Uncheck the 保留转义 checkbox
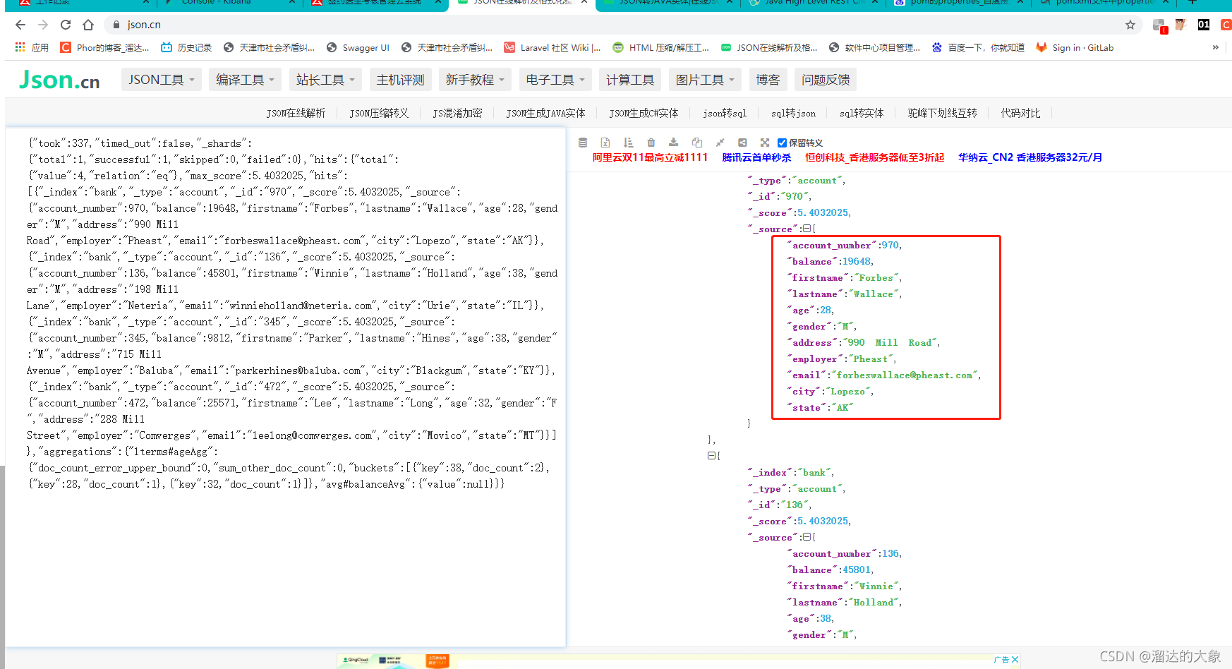 [x=782, y=143]
